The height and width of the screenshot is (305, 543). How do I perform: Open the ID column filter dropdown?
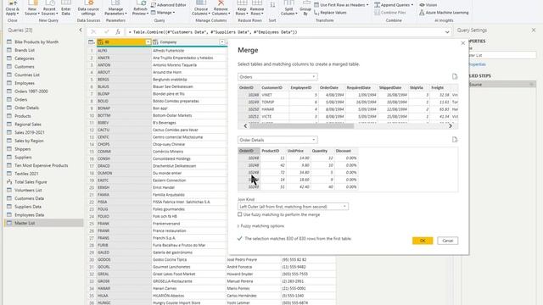click(148, 42)
